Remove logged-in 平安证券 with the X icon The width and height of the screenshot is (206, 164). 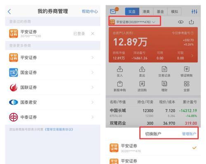(x=93, y=34)
